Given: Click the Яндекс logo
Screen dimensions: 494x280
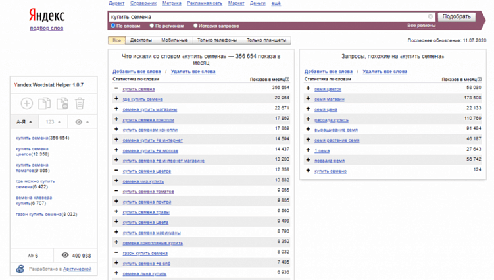Looking at the screenshot, I should [47, 15].
